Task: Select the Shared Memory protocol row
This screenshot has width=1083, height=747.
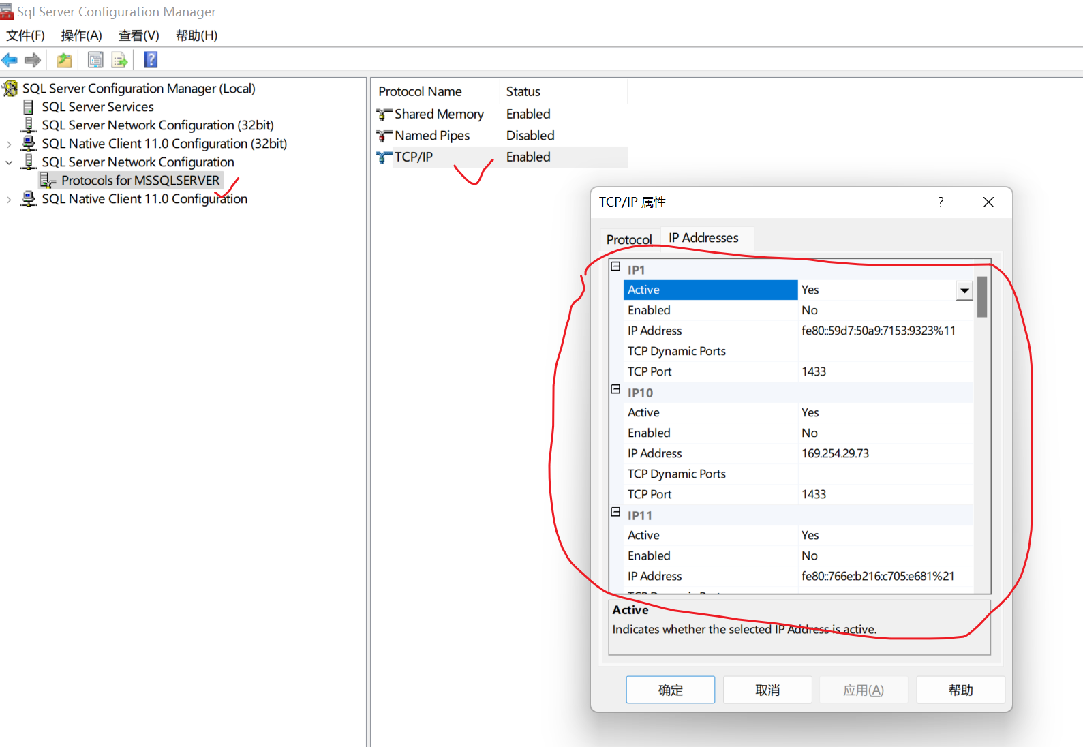Action: point(439,115)
